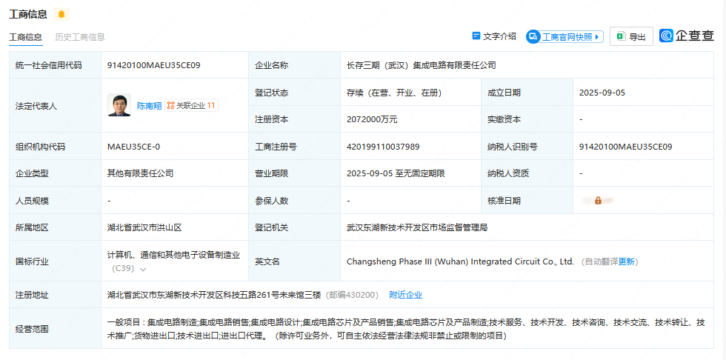Click the orange 关联企业 network icon
Image resolution: width=726 pixels, height=360 pixels.
(170, 106)
